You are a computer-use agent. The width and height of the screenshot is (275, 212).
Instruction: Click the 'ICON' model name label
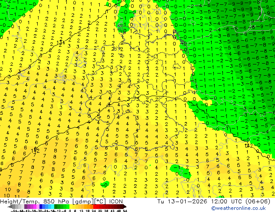pyautogui.click(x=116, y=202)
